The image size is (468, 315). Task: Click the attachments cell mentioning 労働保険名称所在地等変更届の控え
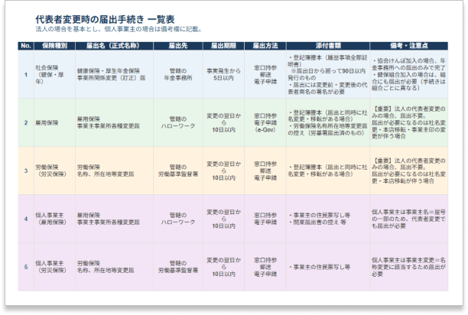click(x=328, y=122)
